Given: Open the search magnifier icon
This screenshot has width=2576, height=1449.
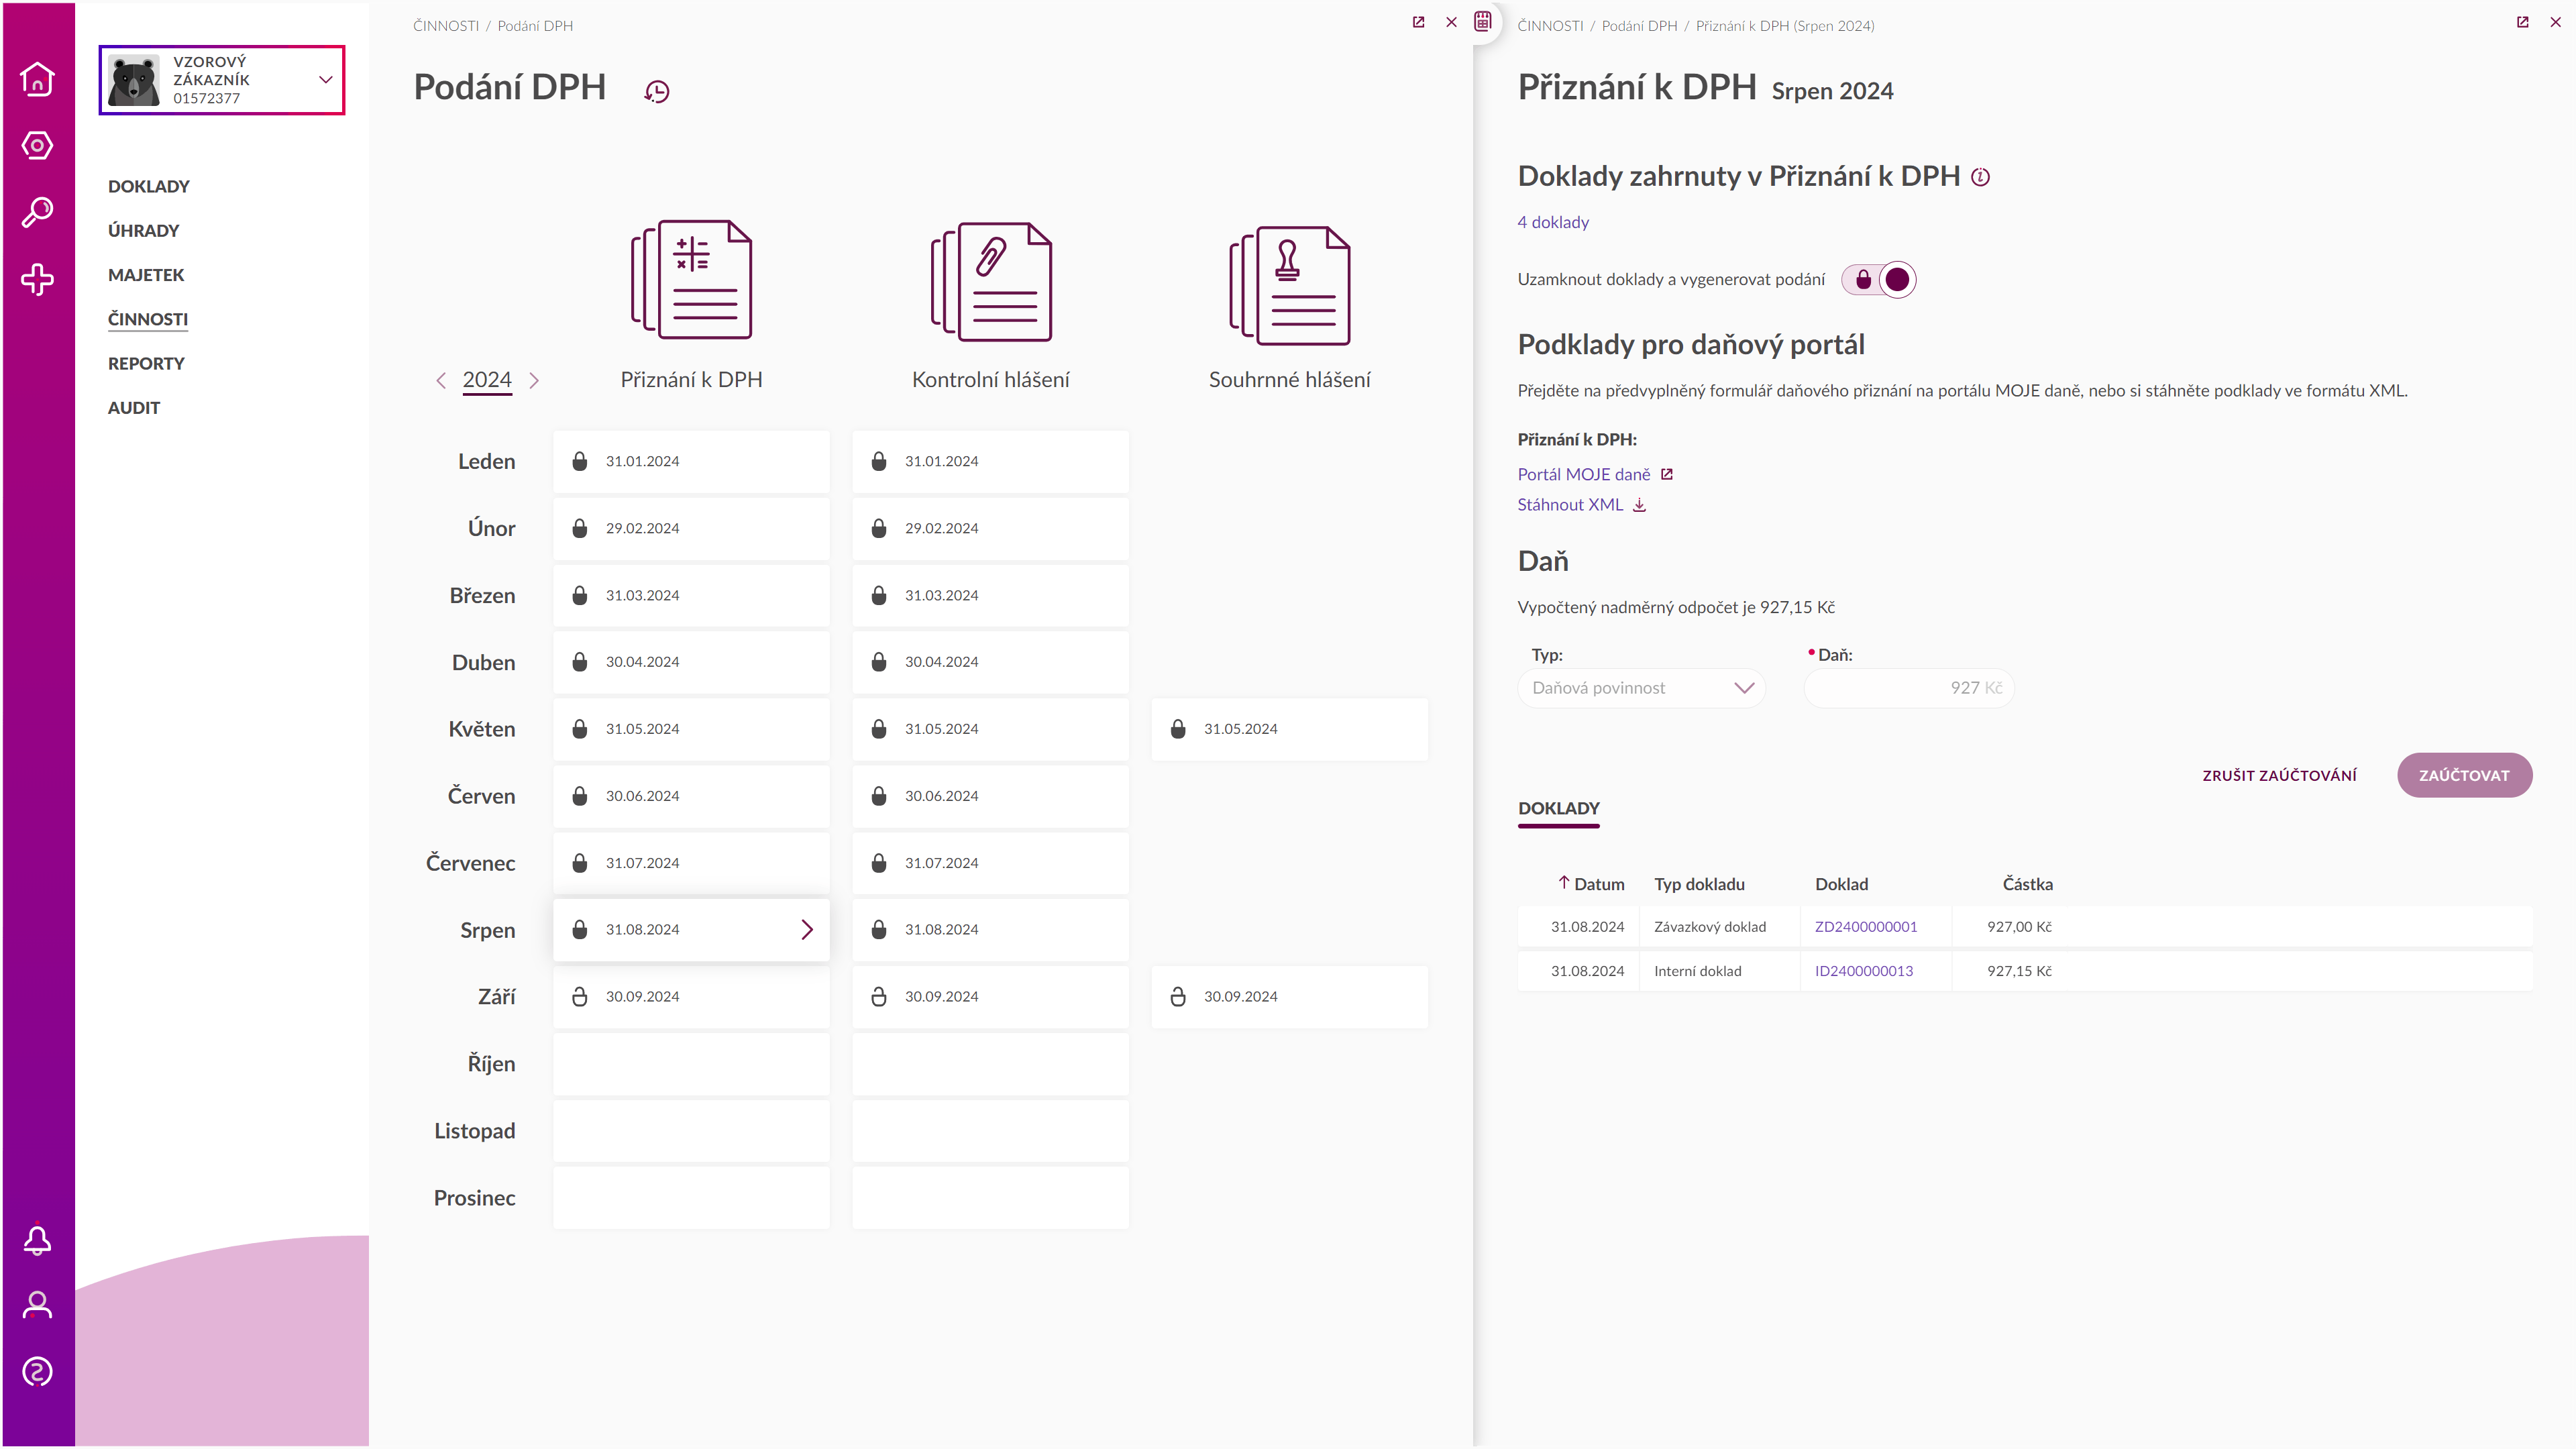Looking at the screenshot, I should 37,212.
